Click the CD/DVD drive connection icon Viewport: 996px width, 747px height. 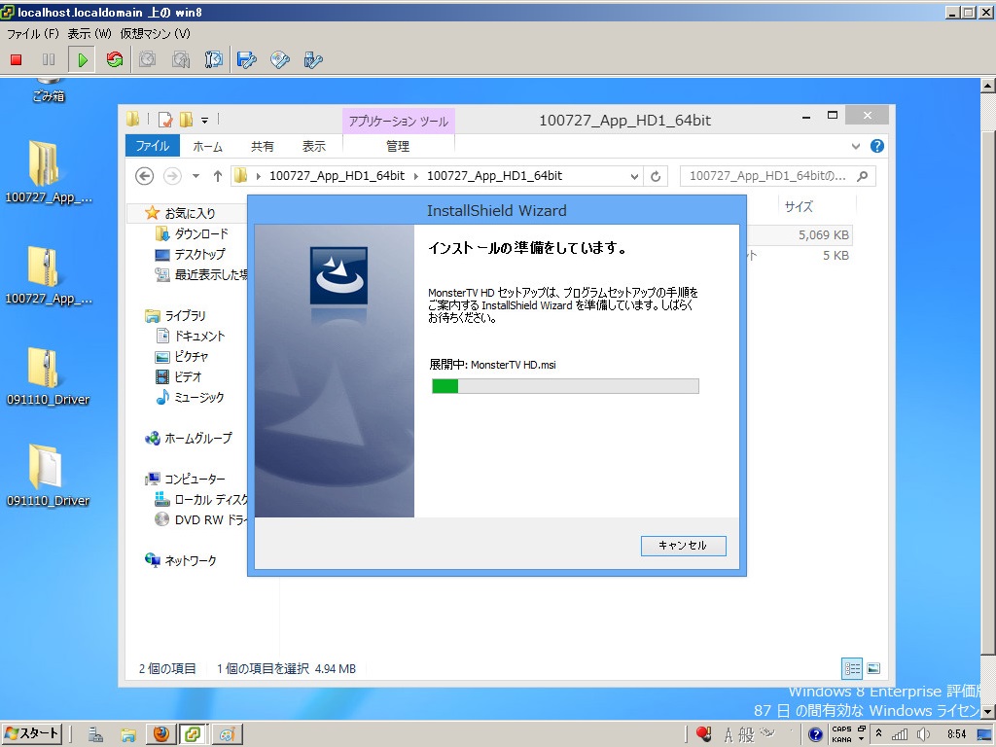(280, 59)
